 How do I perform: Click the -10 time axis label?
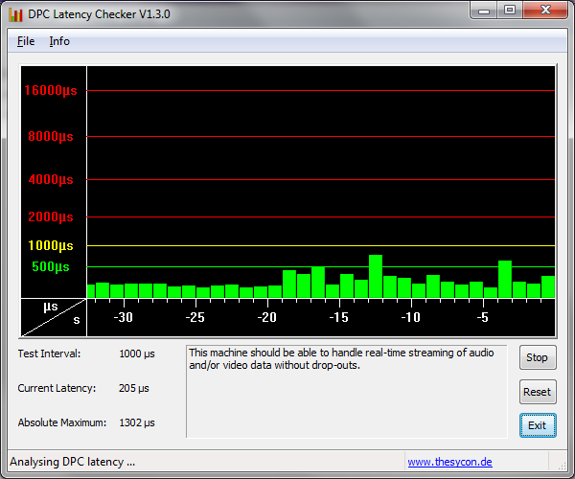(x=411, y=317)
